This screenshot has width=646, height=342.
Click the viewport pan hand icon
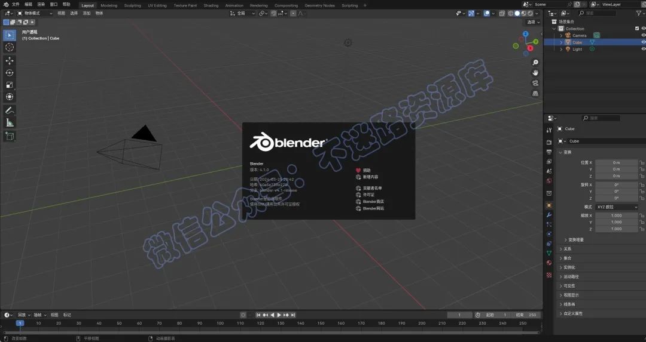coord(535,73)
